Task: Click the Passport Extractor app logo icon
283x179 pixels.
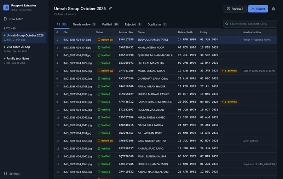Action: (x=6, y=7)
